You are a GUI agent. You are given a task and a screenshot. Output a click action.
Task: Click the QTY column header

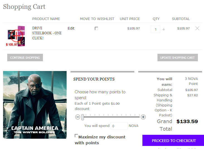156,19
